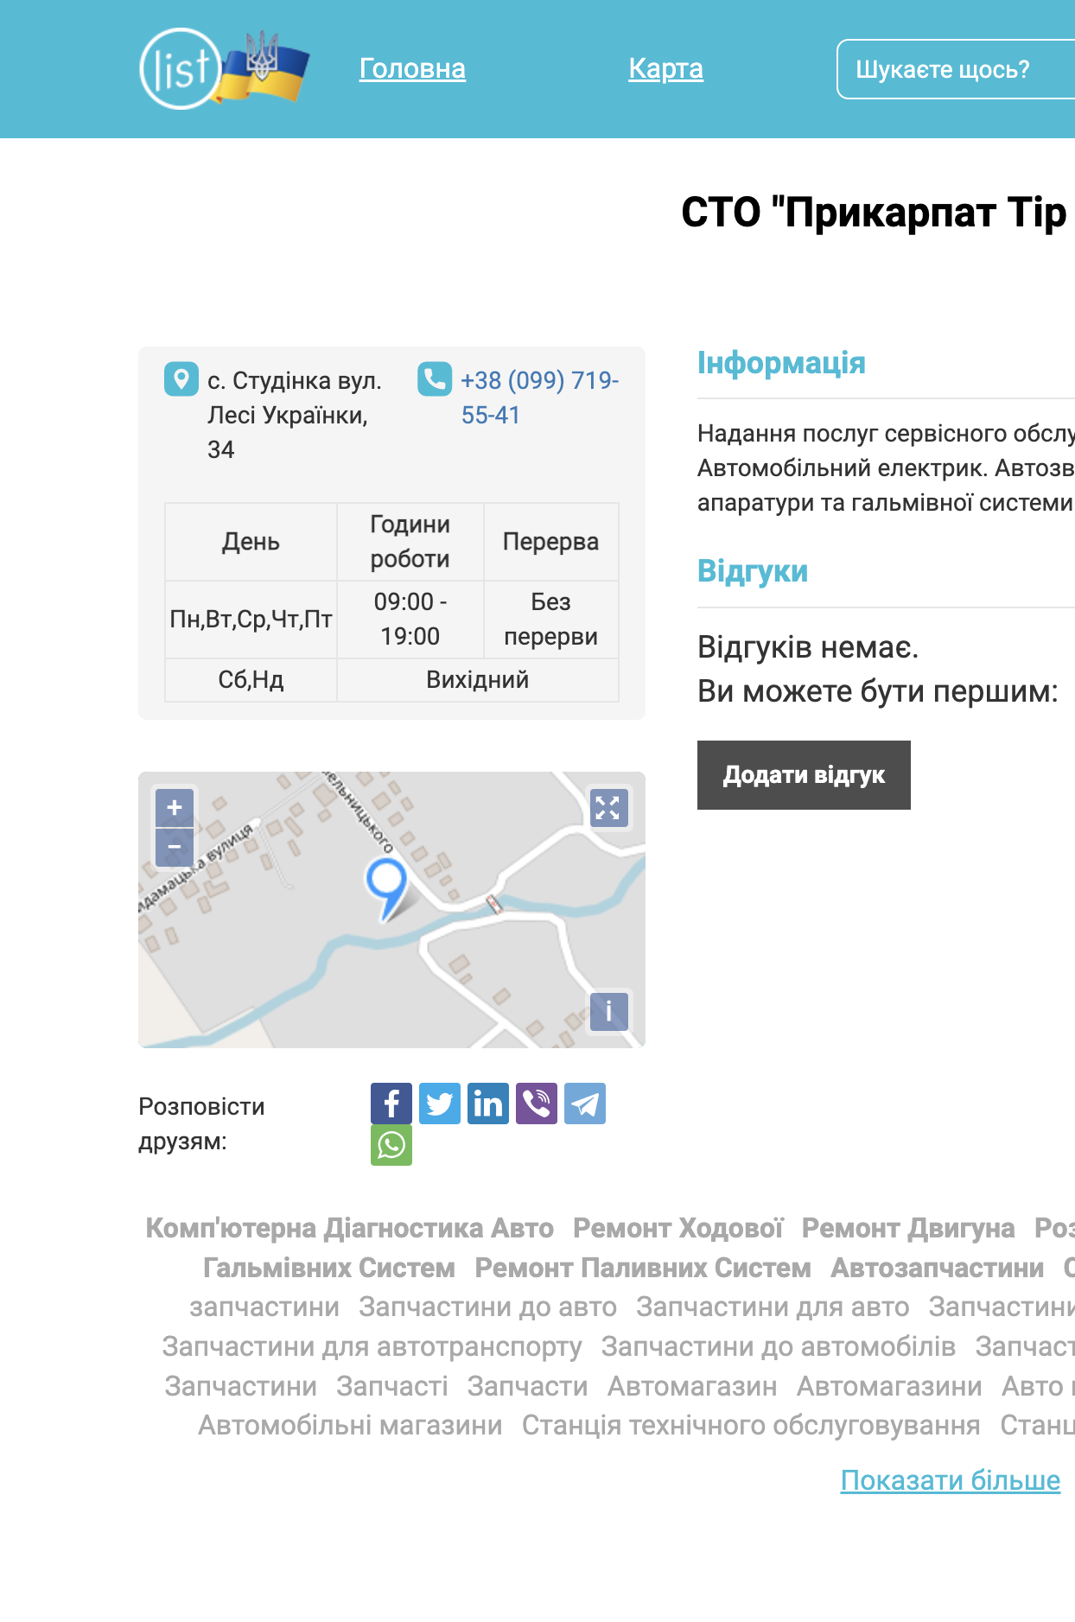Click the phone handset icon
Image resolution: width=1075 pixels, height=1622 pixels.
(x=435, y=378)
